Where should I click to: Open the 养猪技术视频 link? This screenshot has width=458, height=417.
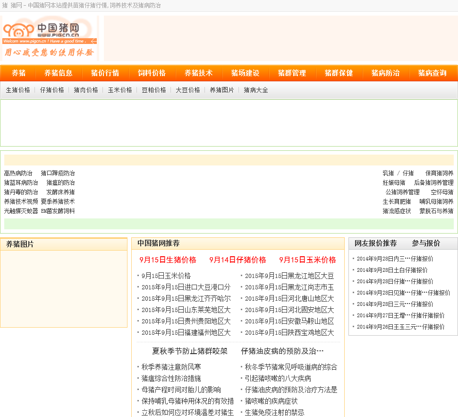(21, 201)
